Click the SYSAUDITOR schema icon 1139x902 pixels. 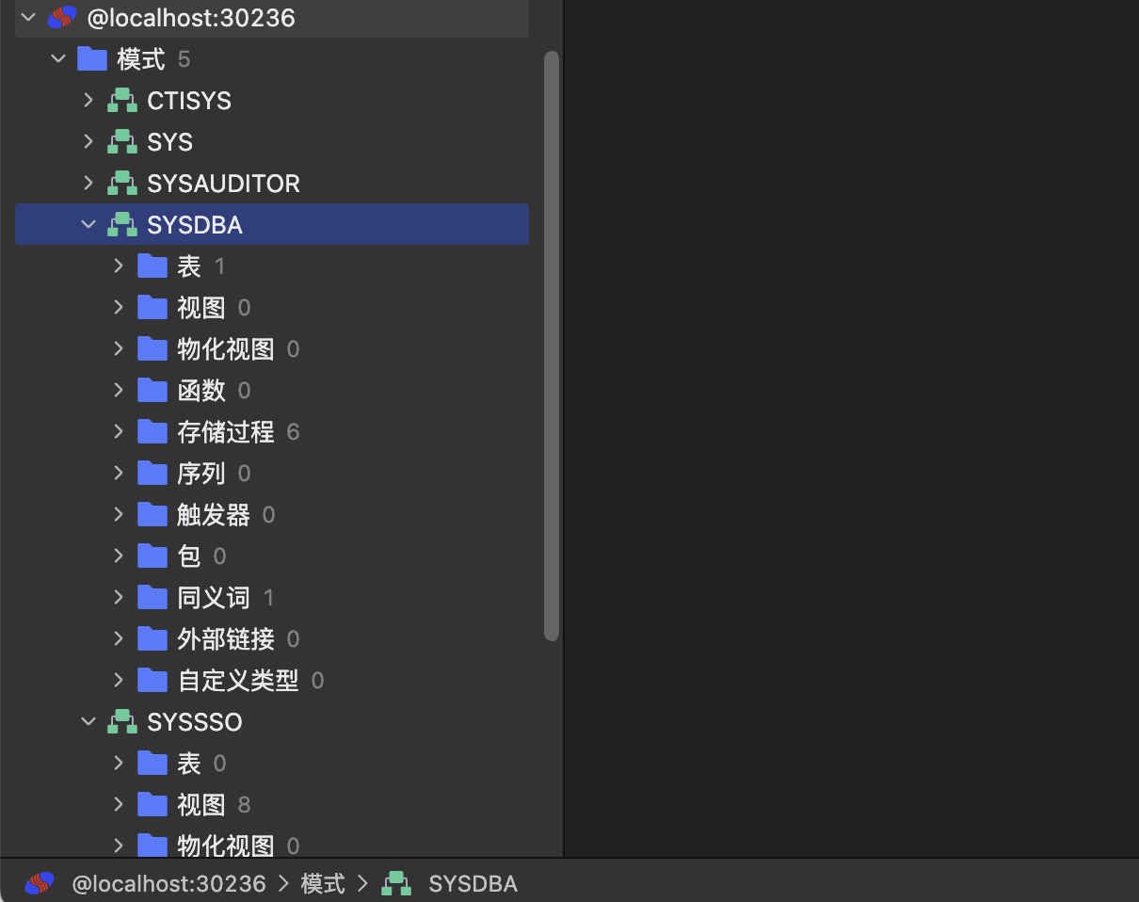[x=122, y=184]
